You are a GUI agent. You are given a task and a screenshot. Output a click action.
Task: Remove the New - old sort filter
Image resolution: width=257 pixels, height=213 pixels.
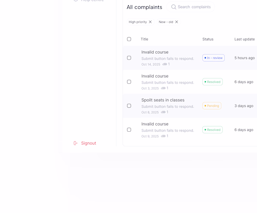coord(177,22)
